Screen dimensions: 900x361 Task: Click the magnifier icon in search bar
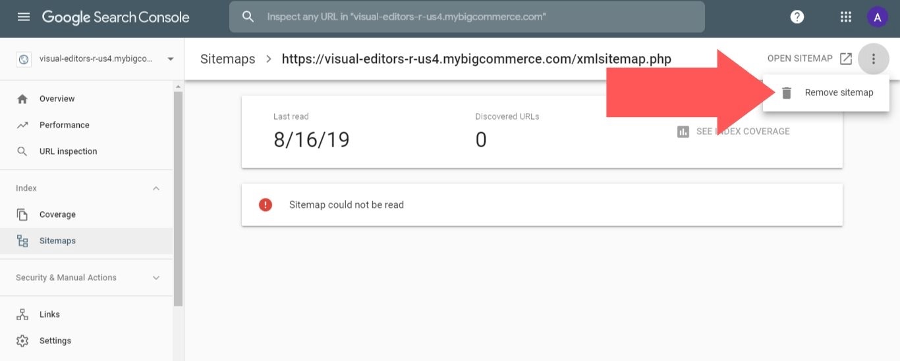point(248,17)
